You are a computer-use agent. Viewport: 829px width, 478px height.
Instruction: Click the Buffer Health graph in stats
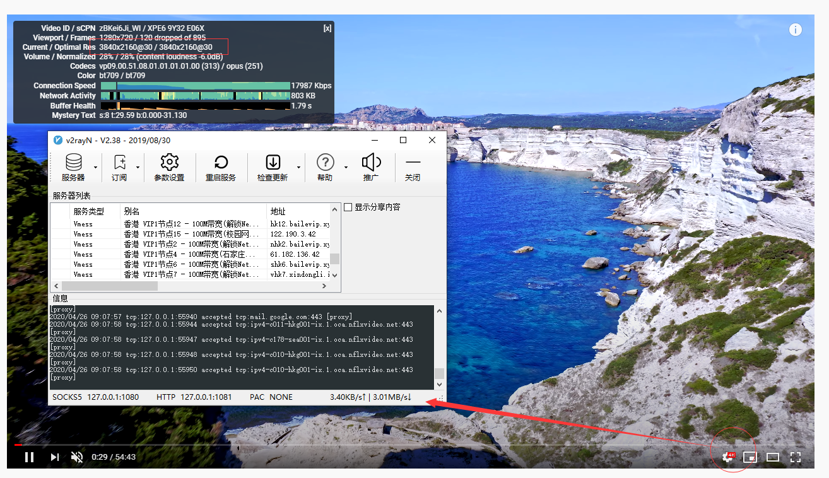pos(195,106)
